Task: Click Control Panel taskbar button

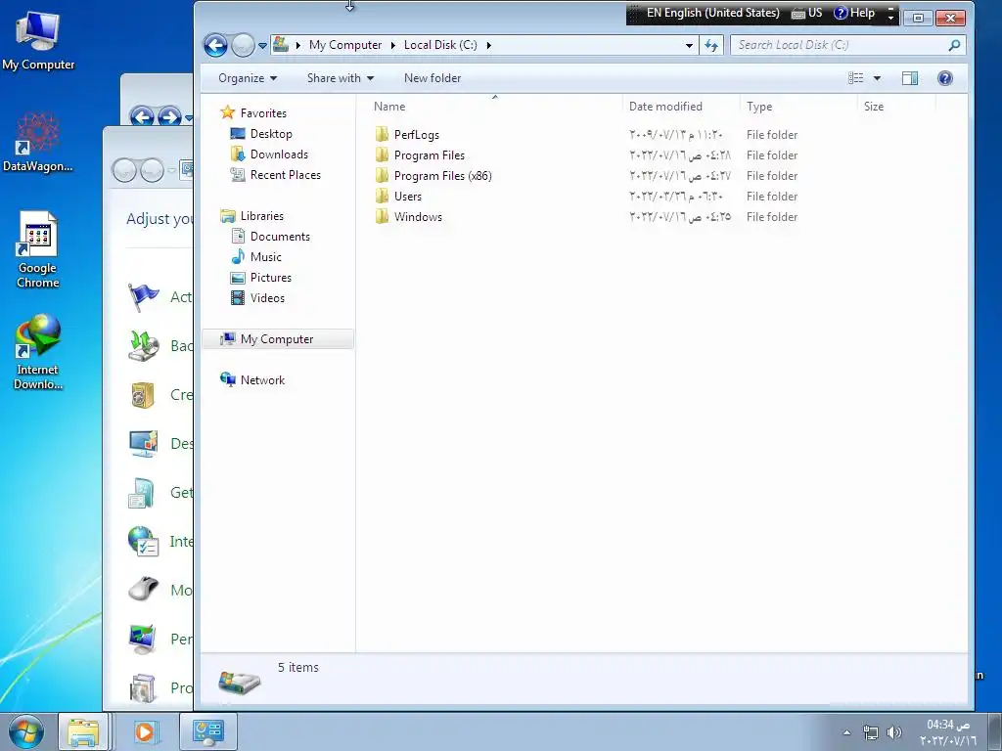Action: click(x=208, y=731)
